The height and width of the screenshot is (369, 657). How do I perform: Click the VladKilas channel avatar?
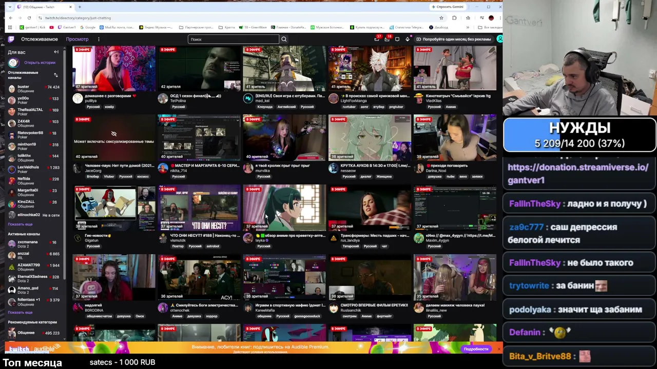coord(419,98)
